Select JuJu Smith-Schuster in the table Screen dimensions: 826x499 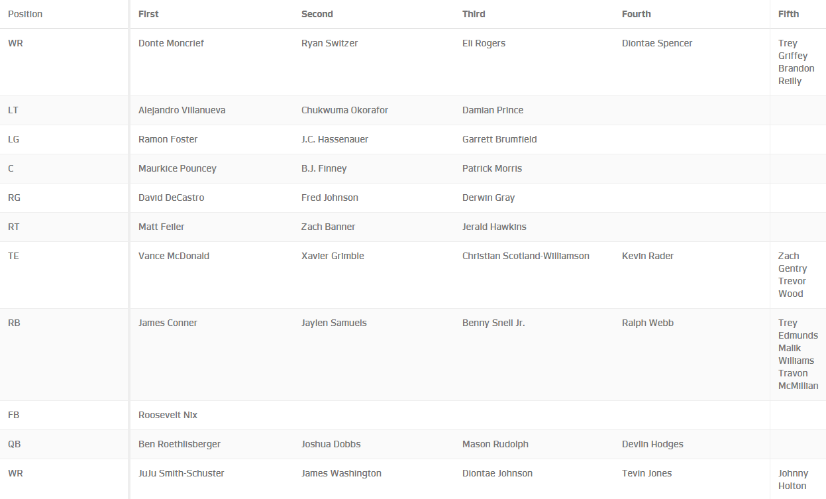tap(181, 473)
